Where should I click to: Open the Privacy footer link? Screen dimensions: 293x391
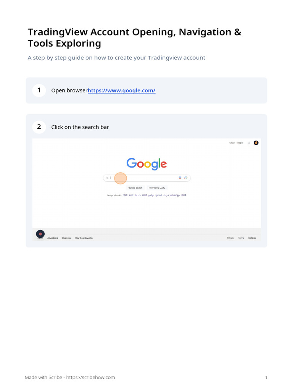[x=230, y=238]
